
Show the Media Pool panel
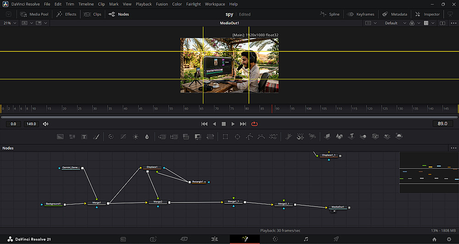click(x=34, y=14)
